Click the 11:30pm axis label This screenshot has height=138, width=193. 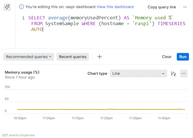click(x=135, y=118)
